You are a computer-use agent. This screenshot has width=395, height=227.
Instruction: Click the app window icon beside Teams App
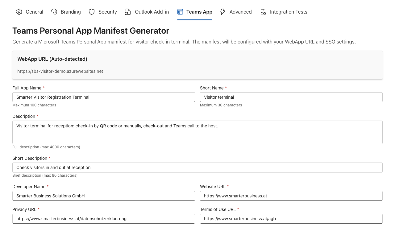pyautogui.click(x=180, y=12)
